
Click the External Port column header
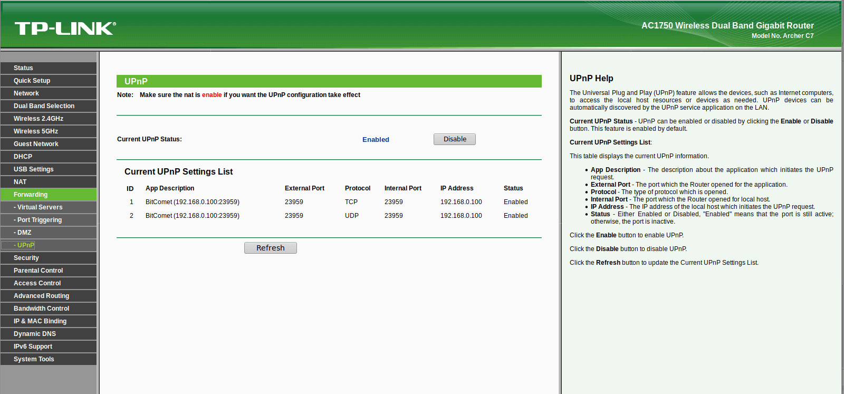(x=304, y=188)
